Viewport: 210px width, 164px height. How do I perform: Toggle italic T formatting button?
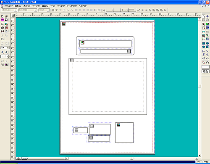(60, 10)
